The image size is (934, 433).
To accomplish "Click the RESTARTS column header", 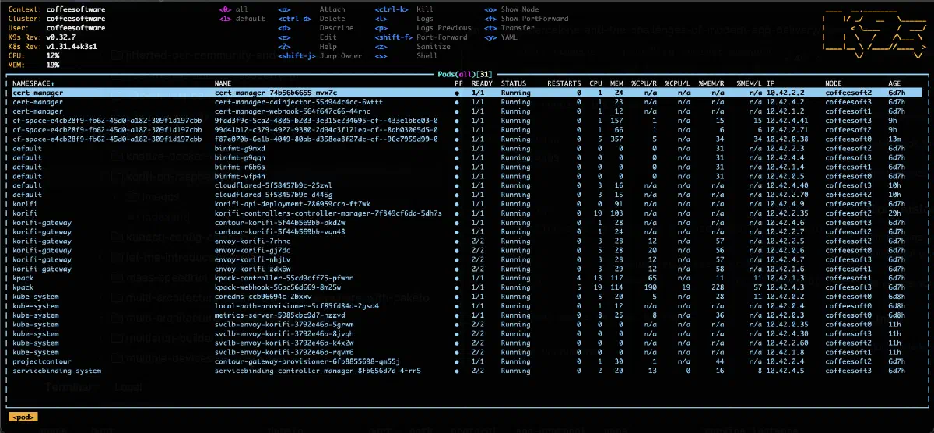I will click(564, 83).
